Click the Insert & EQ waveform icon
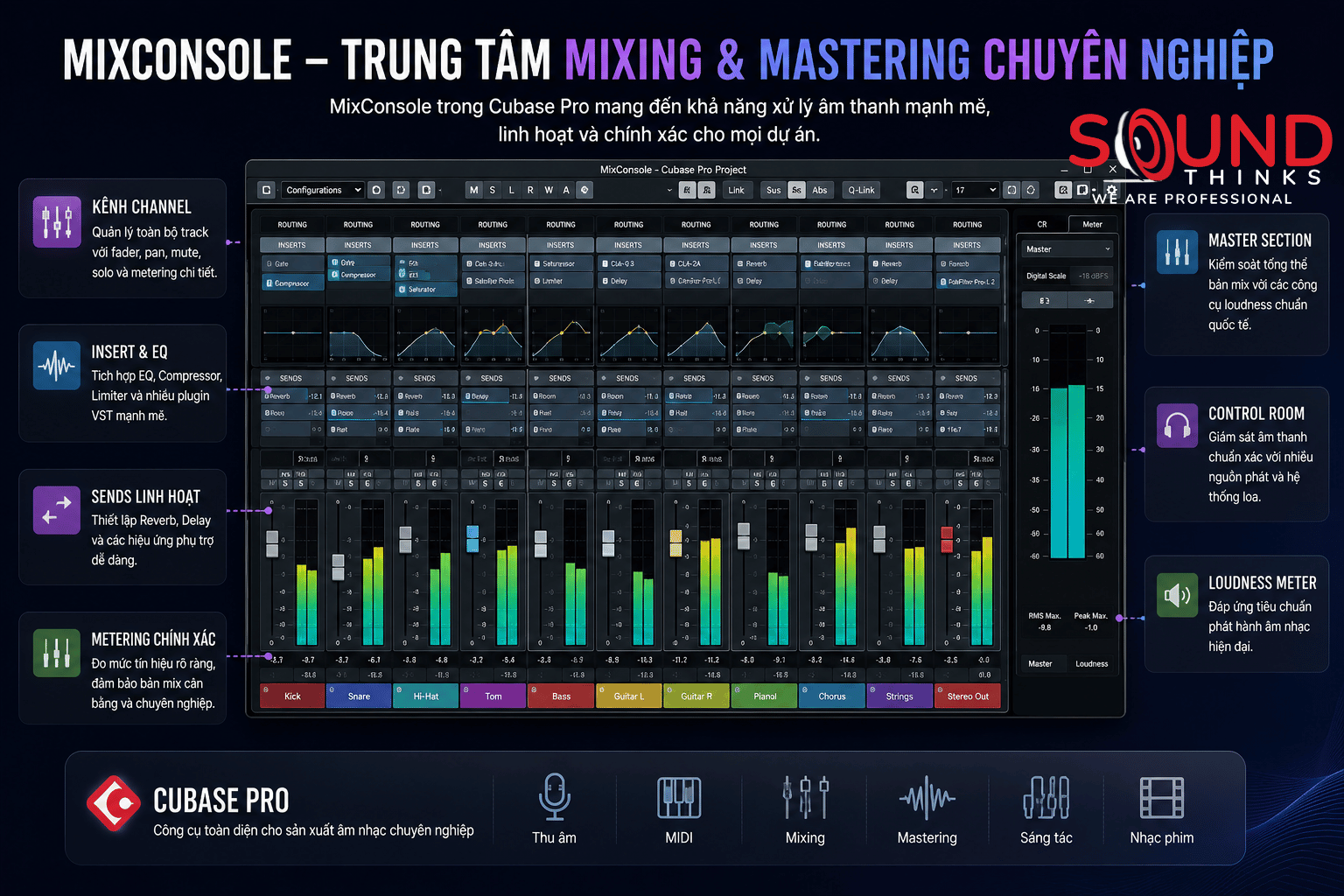 coord(57,366)
